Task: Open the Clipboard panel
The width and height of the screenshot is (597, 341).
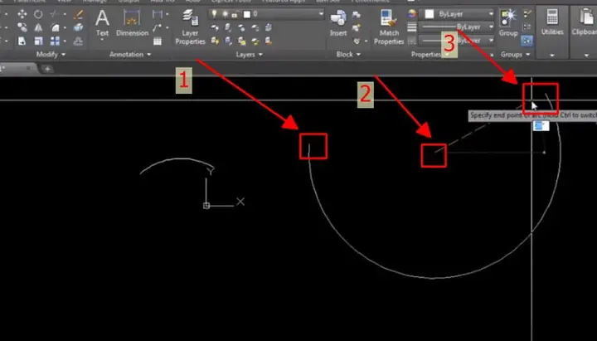Action: tap(584, 32)
